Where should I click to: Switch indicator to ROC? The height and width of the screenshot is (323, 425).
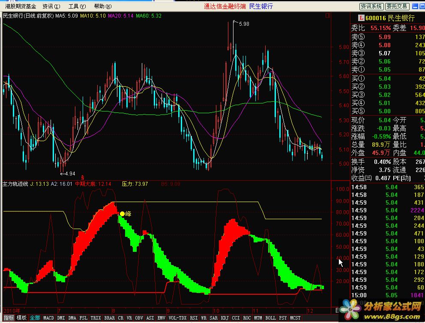point(247,318)
